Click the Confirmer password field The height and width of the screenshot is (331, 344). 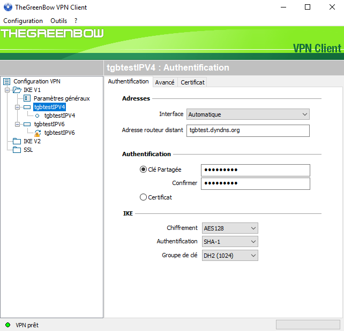pyautogui.click(x=256, y=183)
